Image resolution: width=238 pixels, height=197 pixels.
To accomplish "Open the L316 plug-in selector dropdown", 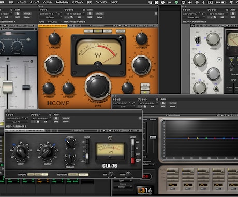I will pos(124,107).
